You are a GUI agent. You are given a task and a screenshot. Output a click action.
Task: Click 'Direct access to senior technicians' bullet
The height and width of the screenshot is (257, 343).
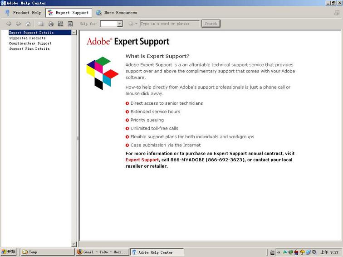point(167,103)
